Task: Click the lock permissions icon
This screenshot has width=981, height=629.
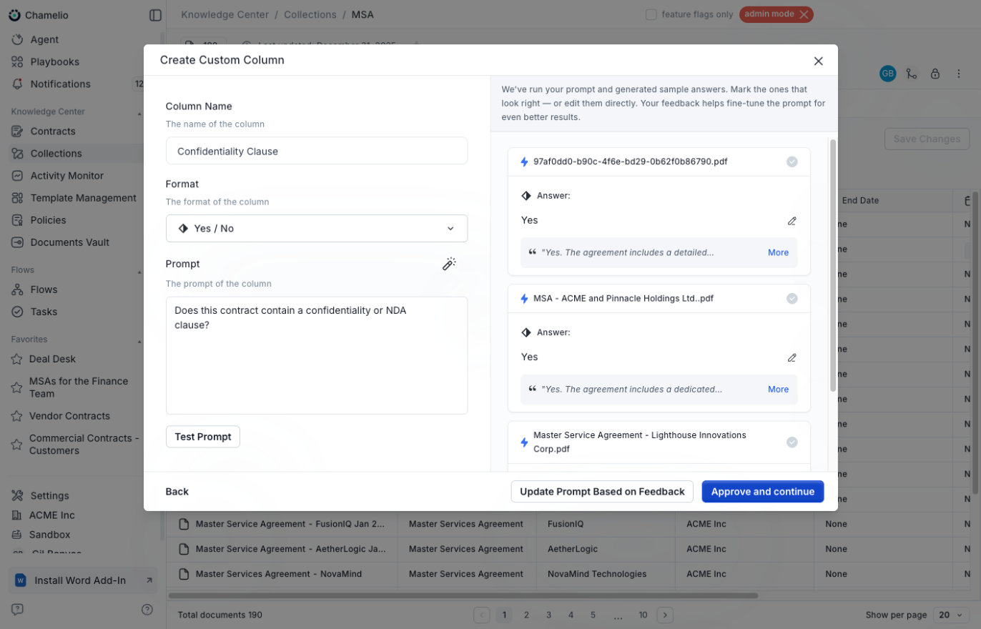Action: (x=935, y=74)
